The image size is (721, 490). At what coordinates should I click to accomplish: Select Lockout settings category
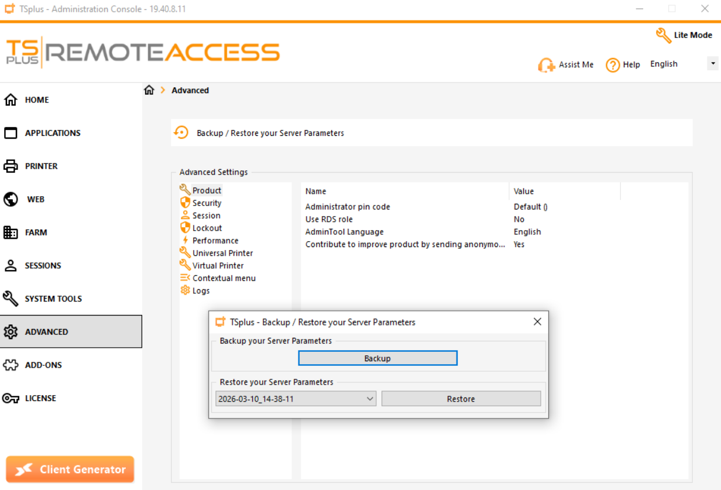(207, 228)
